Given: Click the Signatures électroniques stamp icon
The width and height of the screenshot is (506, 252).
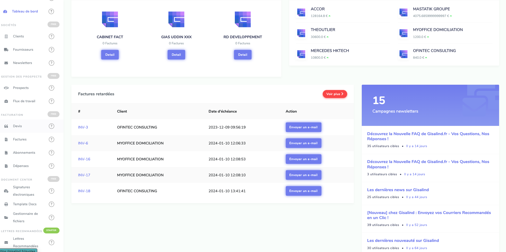Looking at the screenshot, I should click(6, 191).
